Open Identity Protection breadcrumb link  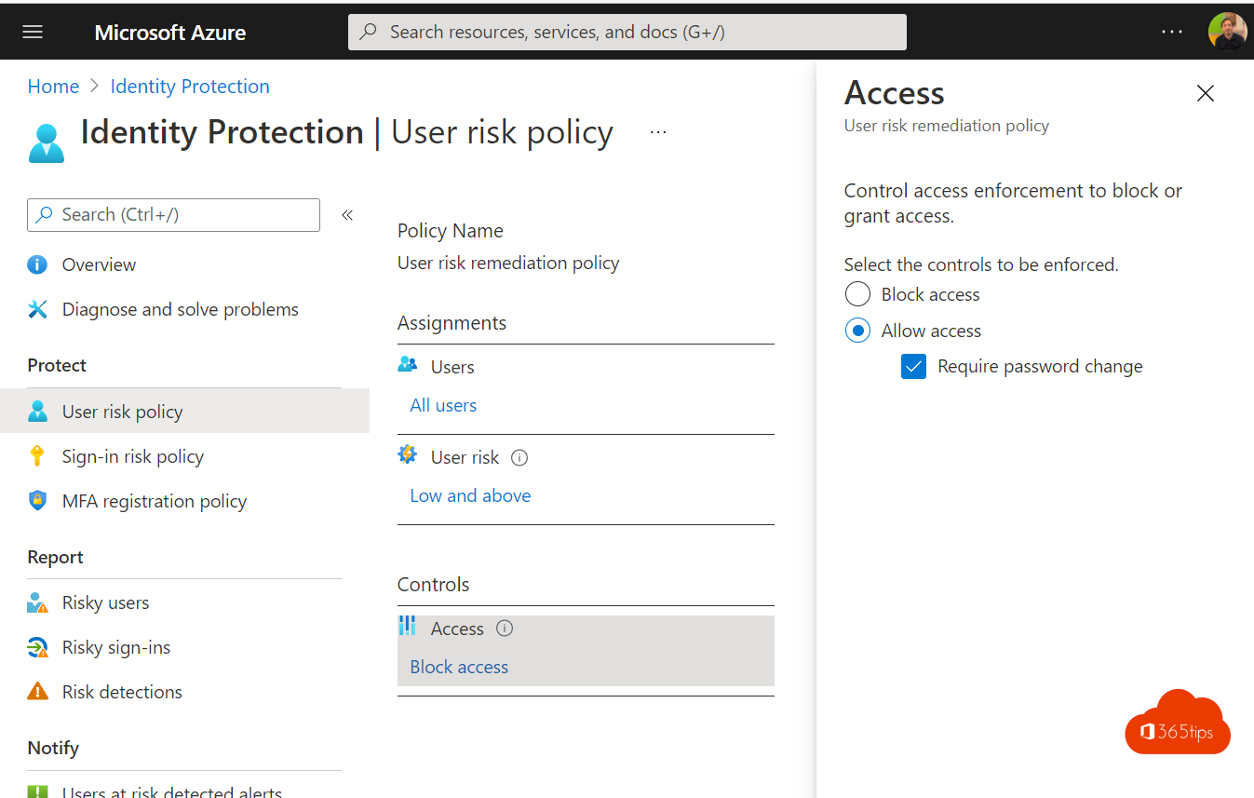[x=190, y=87]
